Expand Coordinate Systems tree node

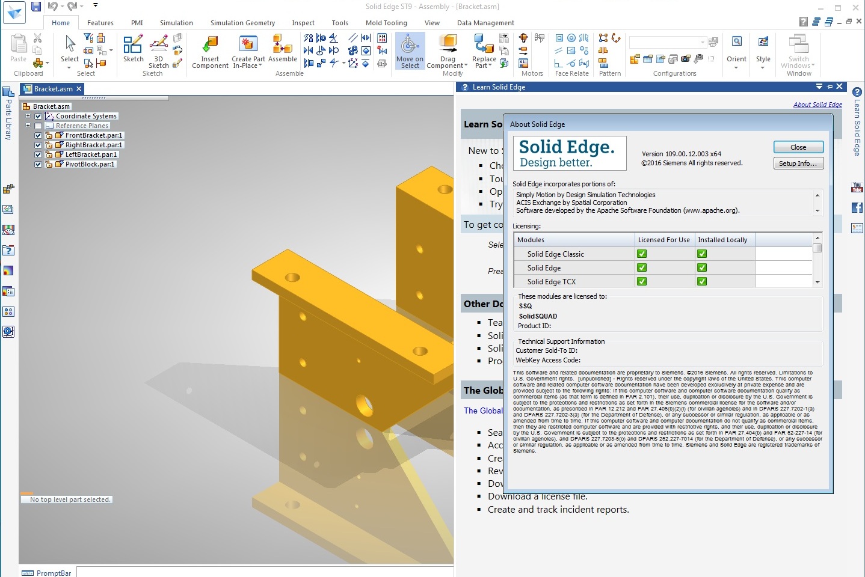pos(28,116)
